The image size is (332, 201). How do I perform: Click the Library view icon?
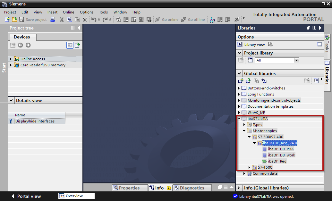click(x=240, y=45)
